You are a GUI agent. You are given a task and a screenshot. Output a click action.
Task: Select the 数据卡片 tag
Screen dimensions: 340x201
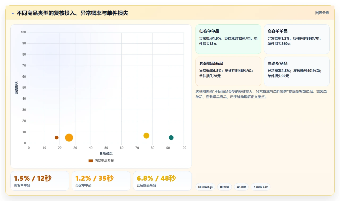(x=260, y=187)
